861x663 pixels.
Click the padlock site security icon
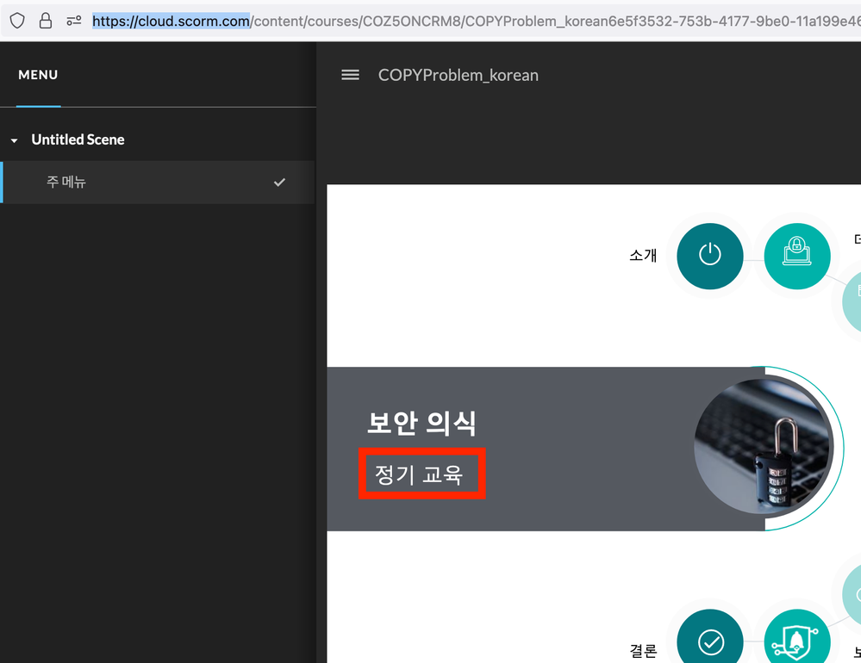click(46, 21)
